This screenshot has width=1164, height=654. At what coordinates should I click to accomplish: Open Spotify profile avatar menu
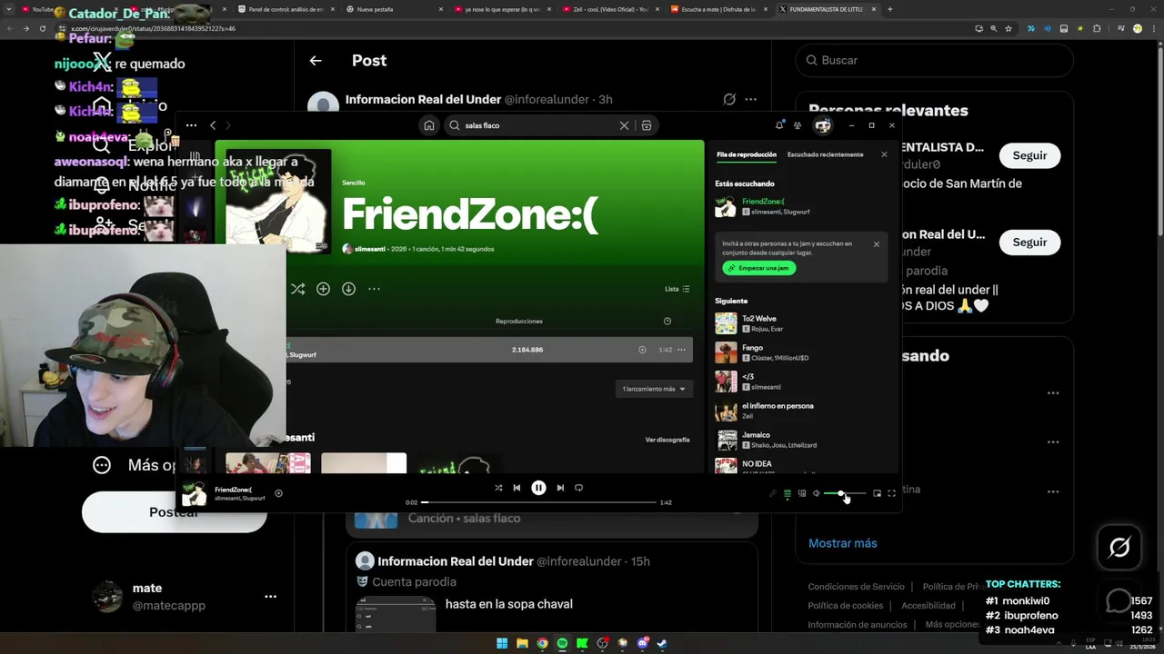pyautogui.click(x=822, y=125)
